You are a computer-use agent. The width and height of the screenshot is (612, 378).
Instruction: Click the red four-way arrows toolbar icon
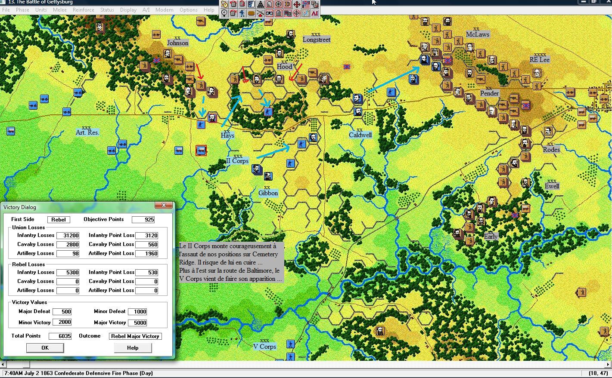pos(297,4)
